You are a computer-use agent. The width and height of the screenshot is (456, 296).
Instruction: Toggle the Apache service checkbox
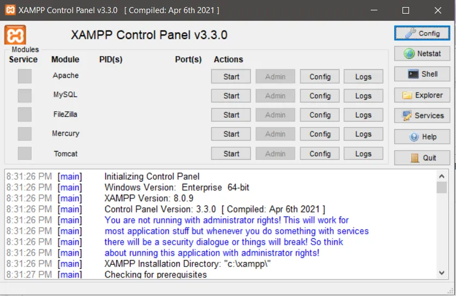pyautogui.click(x=25, y=76)
